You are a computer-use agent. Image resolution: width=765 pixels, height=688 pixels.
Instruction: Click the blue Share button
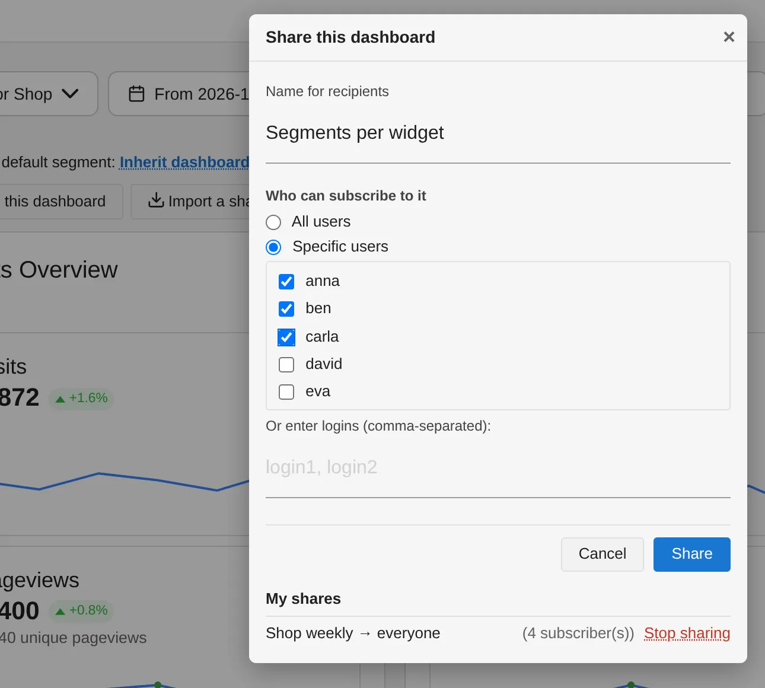click(x=692, y=554)
